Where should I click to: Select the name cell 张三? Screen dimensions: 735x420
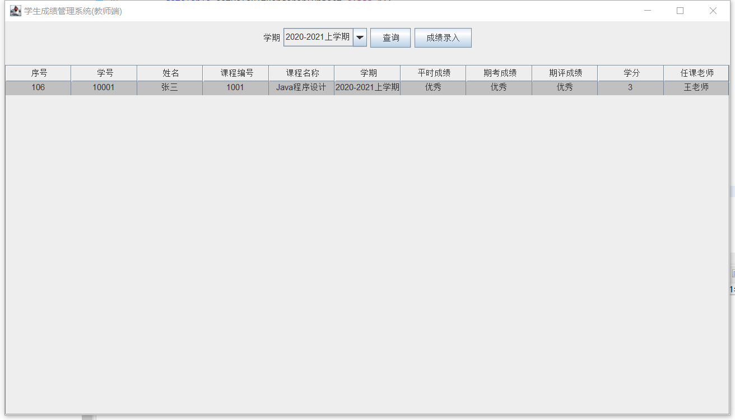pyautogui.click(x=170, y=88)
